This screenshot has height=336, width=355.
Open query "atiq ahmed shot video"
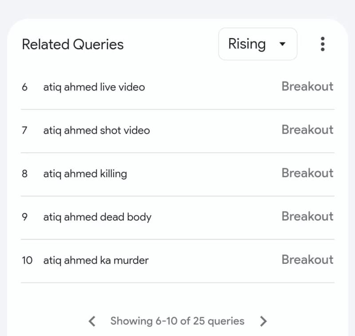tap(96, 131)
